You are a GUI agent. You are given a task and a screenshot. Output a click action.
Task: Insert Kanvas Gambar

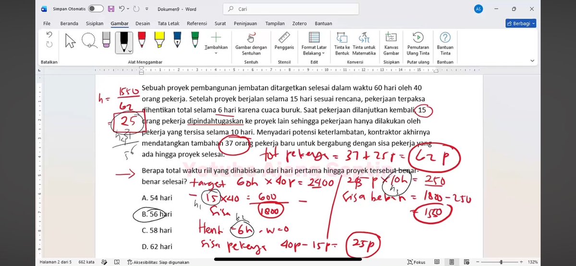click(x=391, y=43)
